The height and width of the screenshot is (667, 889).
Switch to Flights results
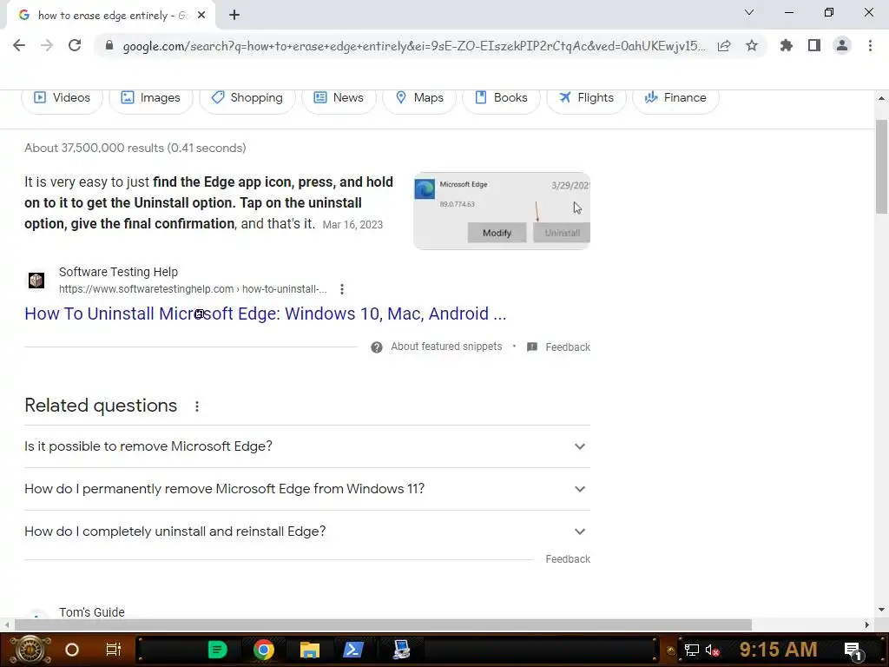[x=586, y=97]
